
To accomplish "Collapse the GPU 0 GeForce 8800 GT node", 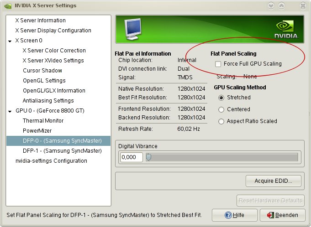I will (x=10, y=111).
